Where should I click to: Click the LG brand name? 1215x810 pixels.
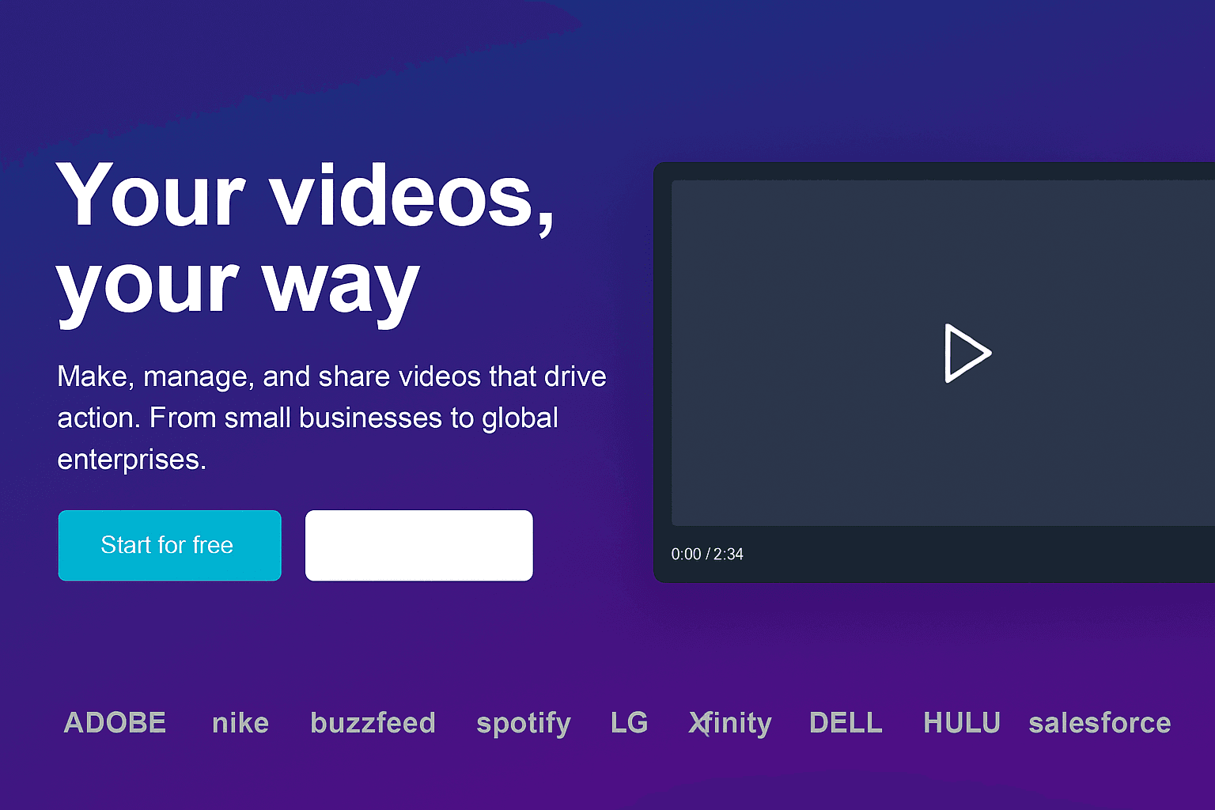(630, 723)
